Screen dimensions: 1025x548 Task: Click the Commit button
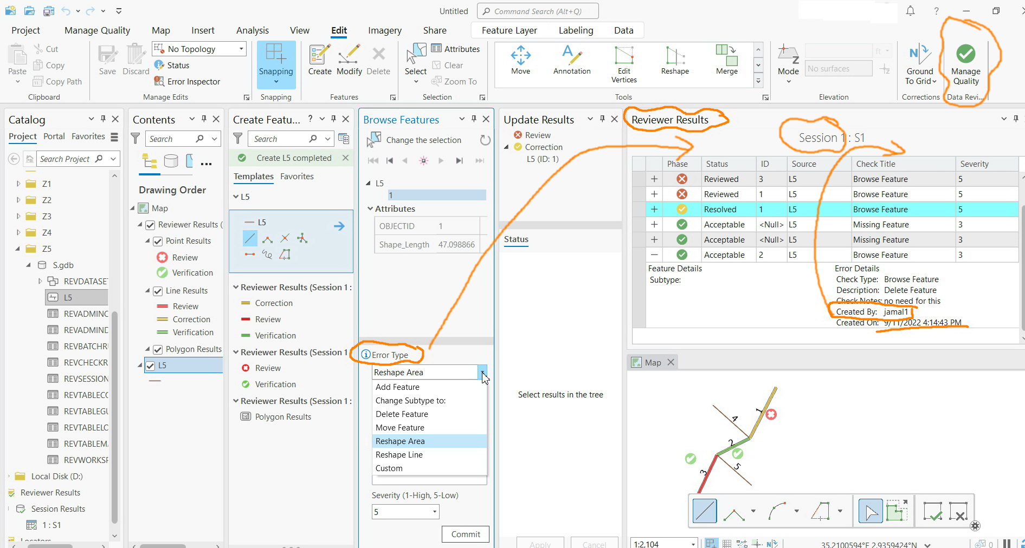(x=466, y=534)
